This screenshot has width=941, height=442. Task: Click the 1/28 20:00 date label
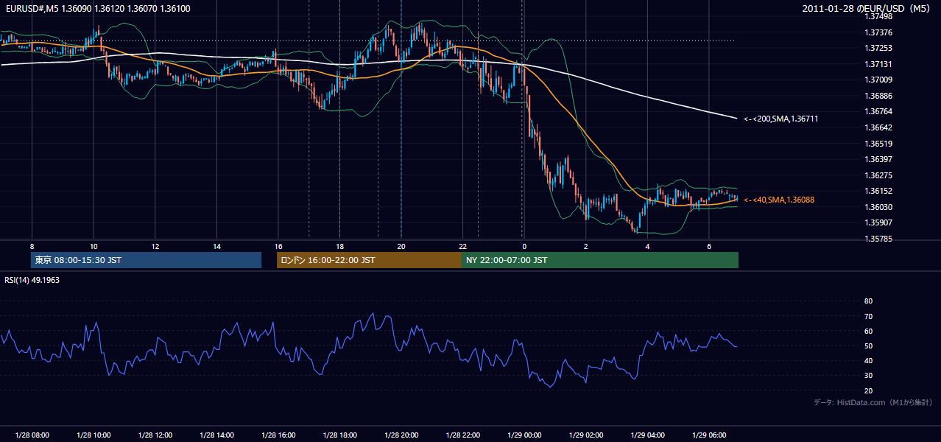point(401,435)
